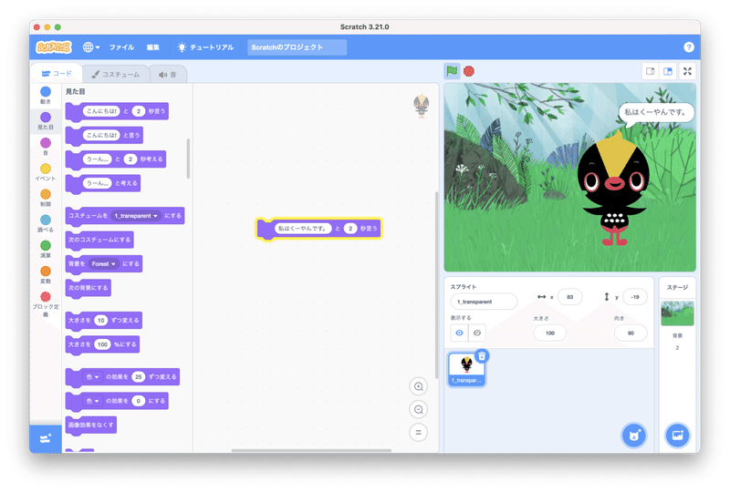This screenshot has height=492, width=730.
Task: Click the 画像効果をなくす block
Action: (x=90, y=425)
